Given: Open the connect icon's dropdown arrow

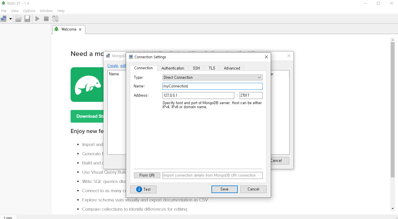Looking at the screenshot, I should (10, 19).
